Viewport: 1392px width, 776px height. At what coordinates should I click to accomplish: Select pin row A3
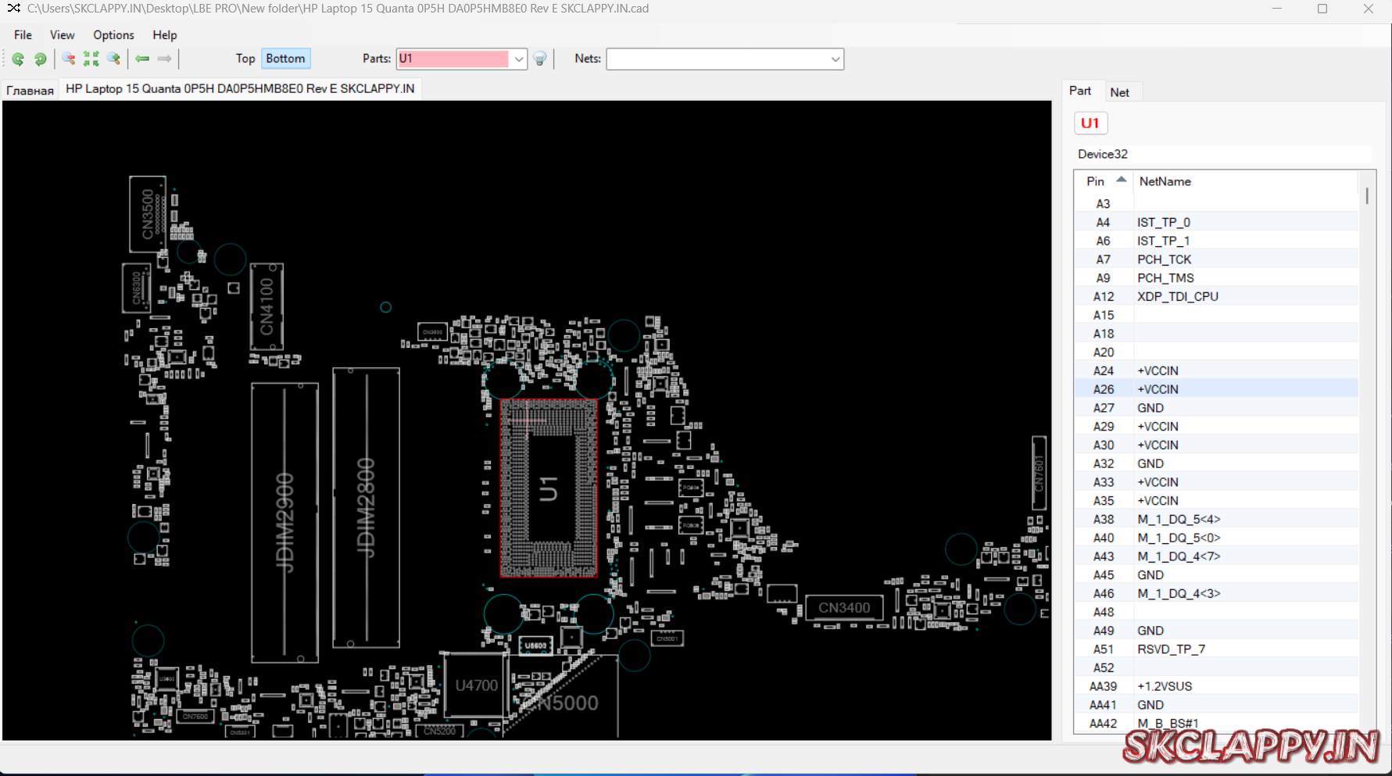(x=1216, y=204)
